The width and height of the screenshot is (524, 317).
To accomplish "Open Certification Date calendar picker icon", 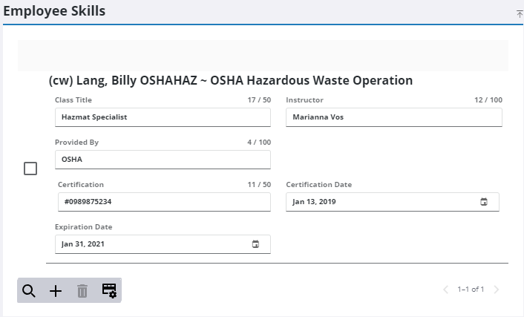I will [x=484, y=202].
